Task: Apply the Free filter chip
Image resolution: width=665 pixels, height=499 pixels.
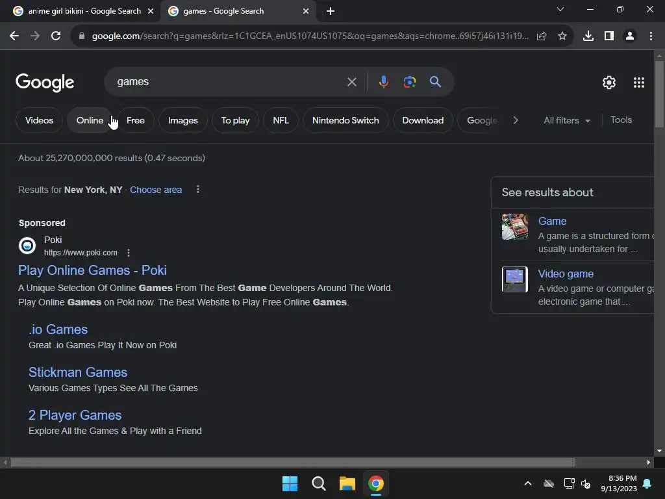Action: [x=136, y=120]
